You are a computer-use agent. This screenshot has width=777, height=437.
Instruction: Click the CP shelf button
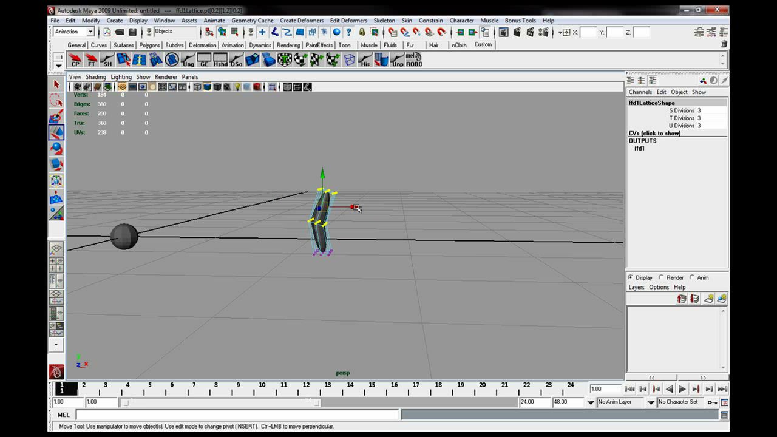pyautogui.click(x=75, y=59)
